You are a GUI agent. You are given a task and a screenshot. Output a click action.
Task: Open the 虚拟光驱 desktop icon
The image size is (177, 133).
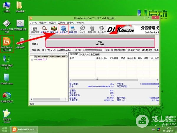pyautogui.click(x=20, y=43)
